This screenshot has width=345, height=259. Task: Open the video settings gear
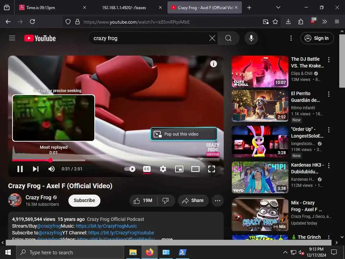163,169
